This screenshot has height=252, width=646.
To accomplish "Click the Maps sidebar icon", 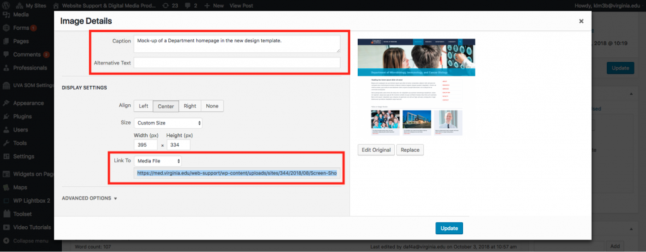I will [x=6, y=187].
